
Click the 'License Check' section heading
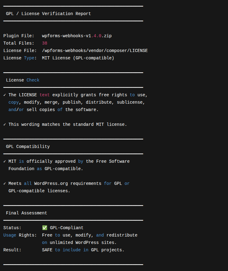click(23, 80)
